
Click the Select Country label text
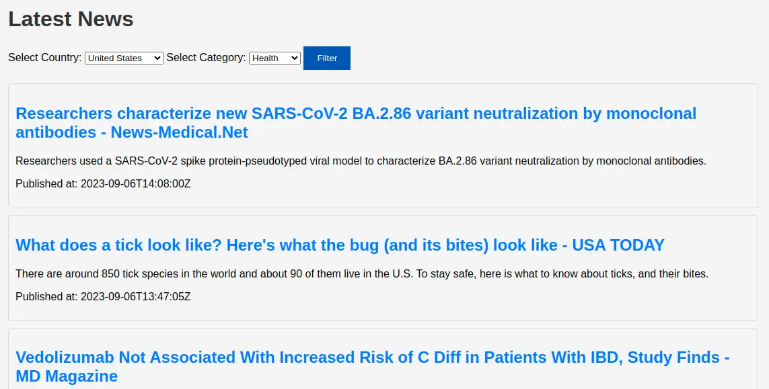click(44, 57)
